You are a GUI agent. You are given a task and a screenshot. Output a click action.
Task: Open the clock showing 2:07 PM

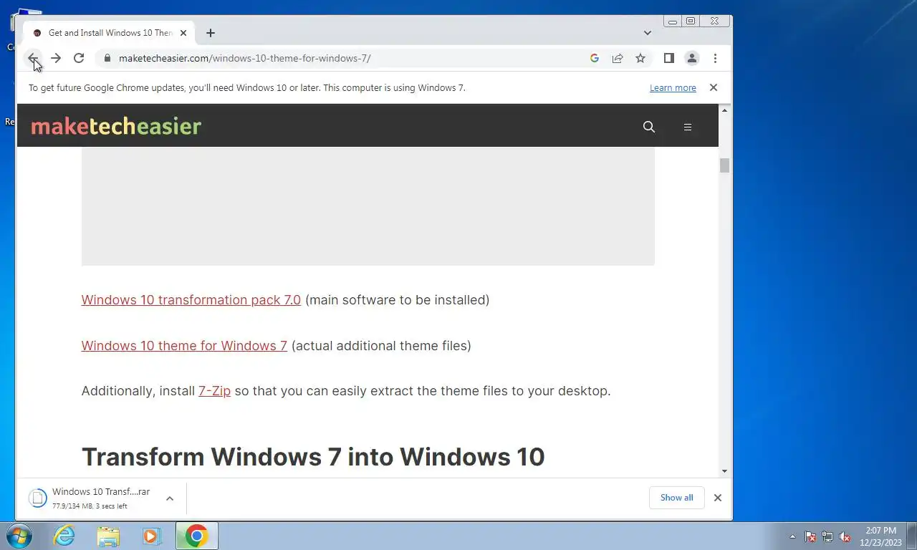[880, 536]
